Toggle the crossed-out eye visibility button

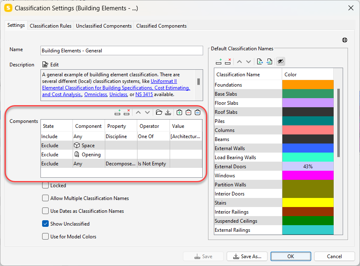[x=281, y=61]
